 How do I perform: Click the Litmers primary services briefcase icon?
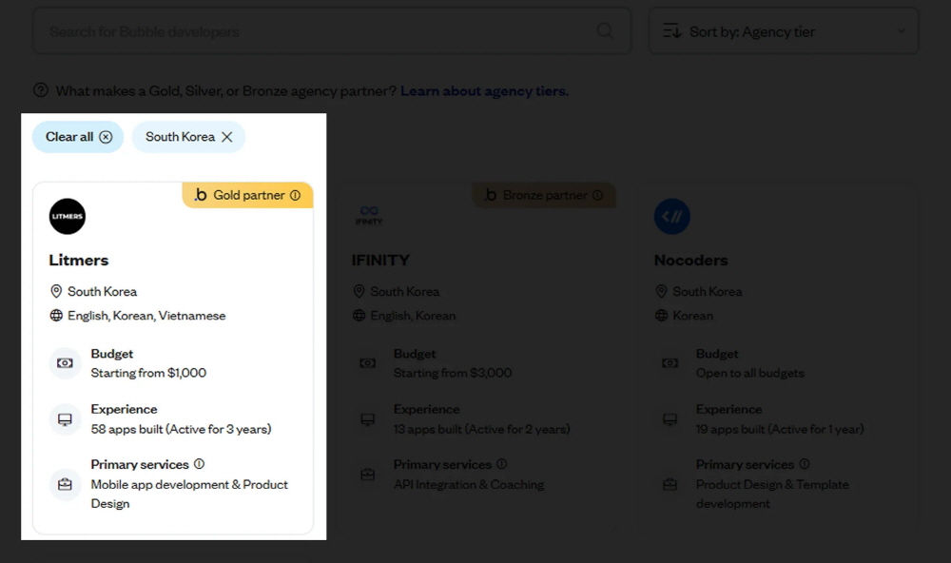(65, 484)
